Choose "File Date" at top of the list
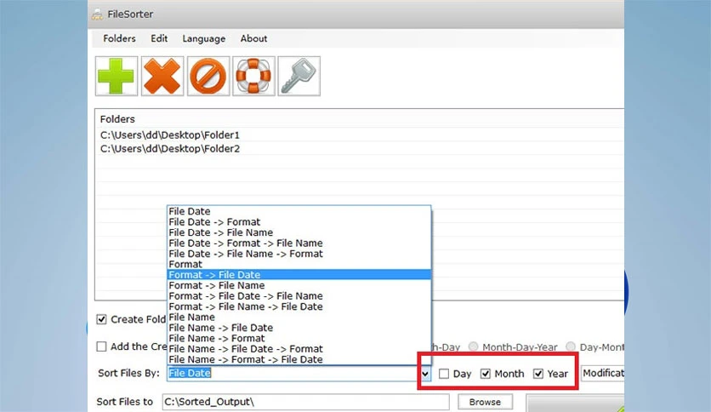 click(x=299, y=211)
